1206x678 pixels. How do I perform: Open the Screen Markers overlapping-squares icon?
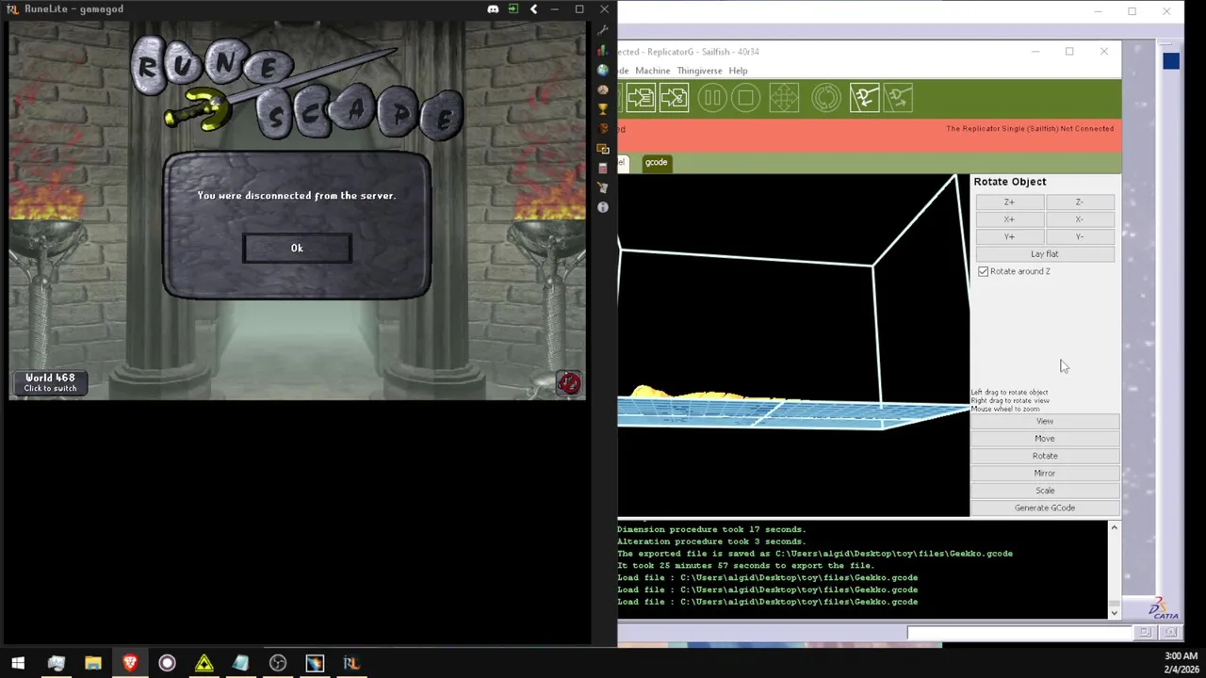603,149
